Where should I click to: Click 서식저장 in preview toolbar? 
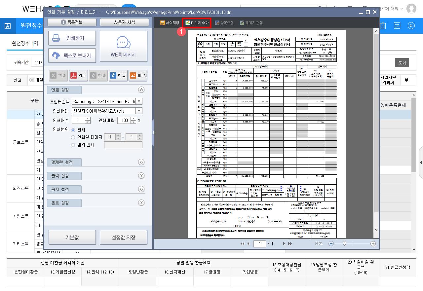[x=170, y=23]
